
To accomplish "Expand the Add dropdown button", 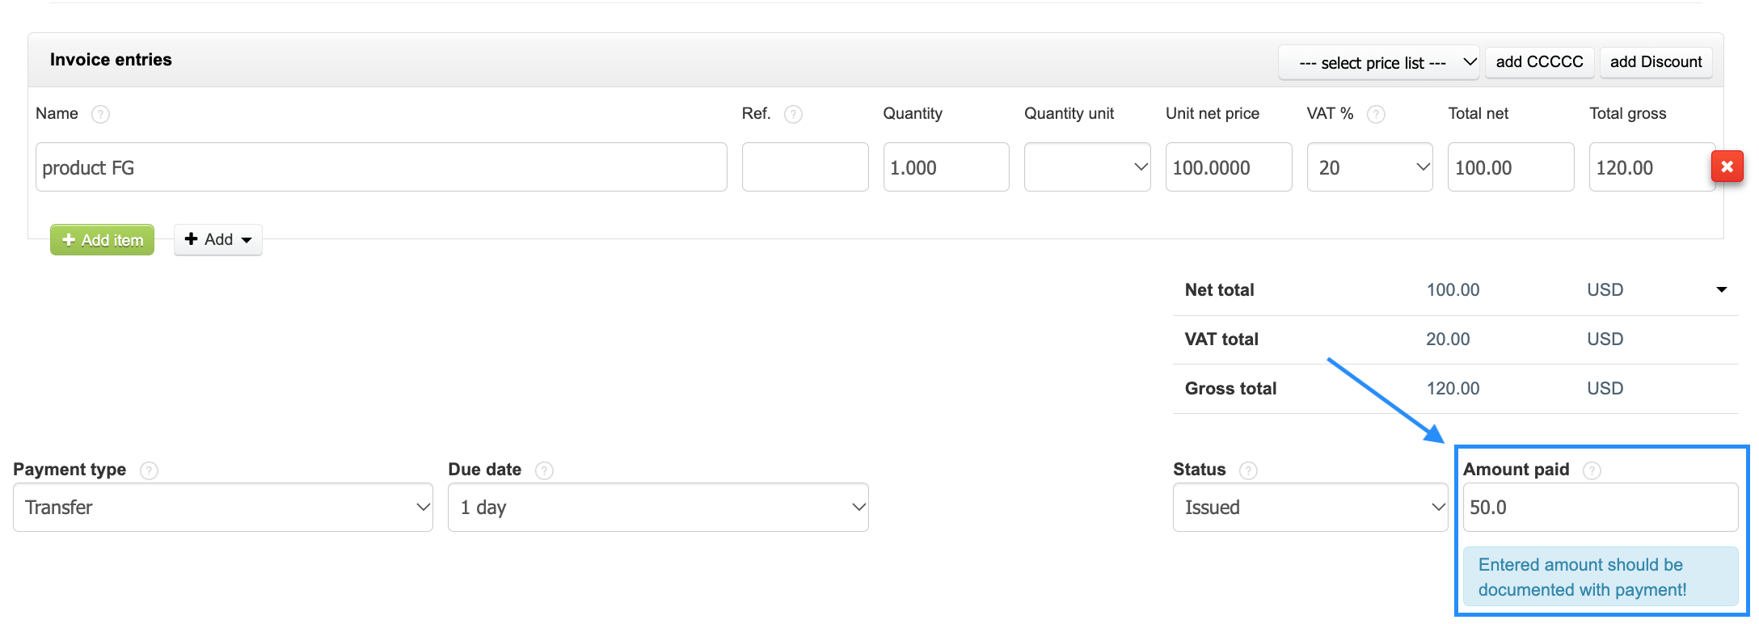I will point(218,239).
